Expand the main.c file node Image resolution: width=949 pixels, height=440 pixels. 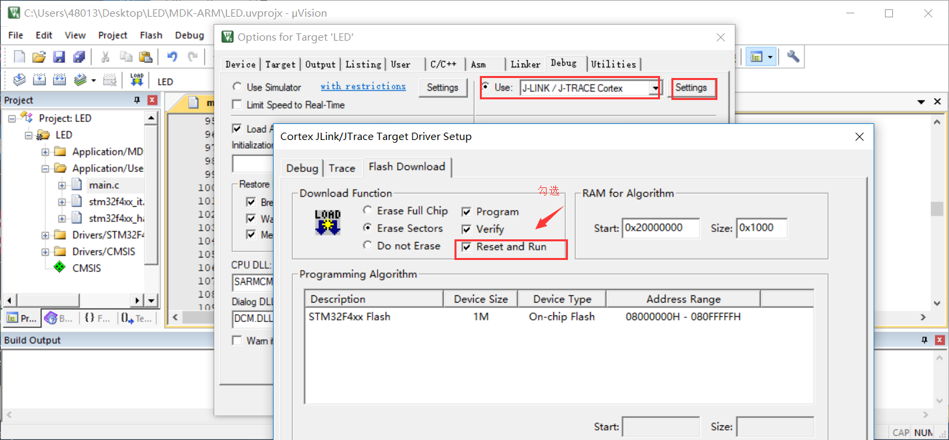[62, 185]
